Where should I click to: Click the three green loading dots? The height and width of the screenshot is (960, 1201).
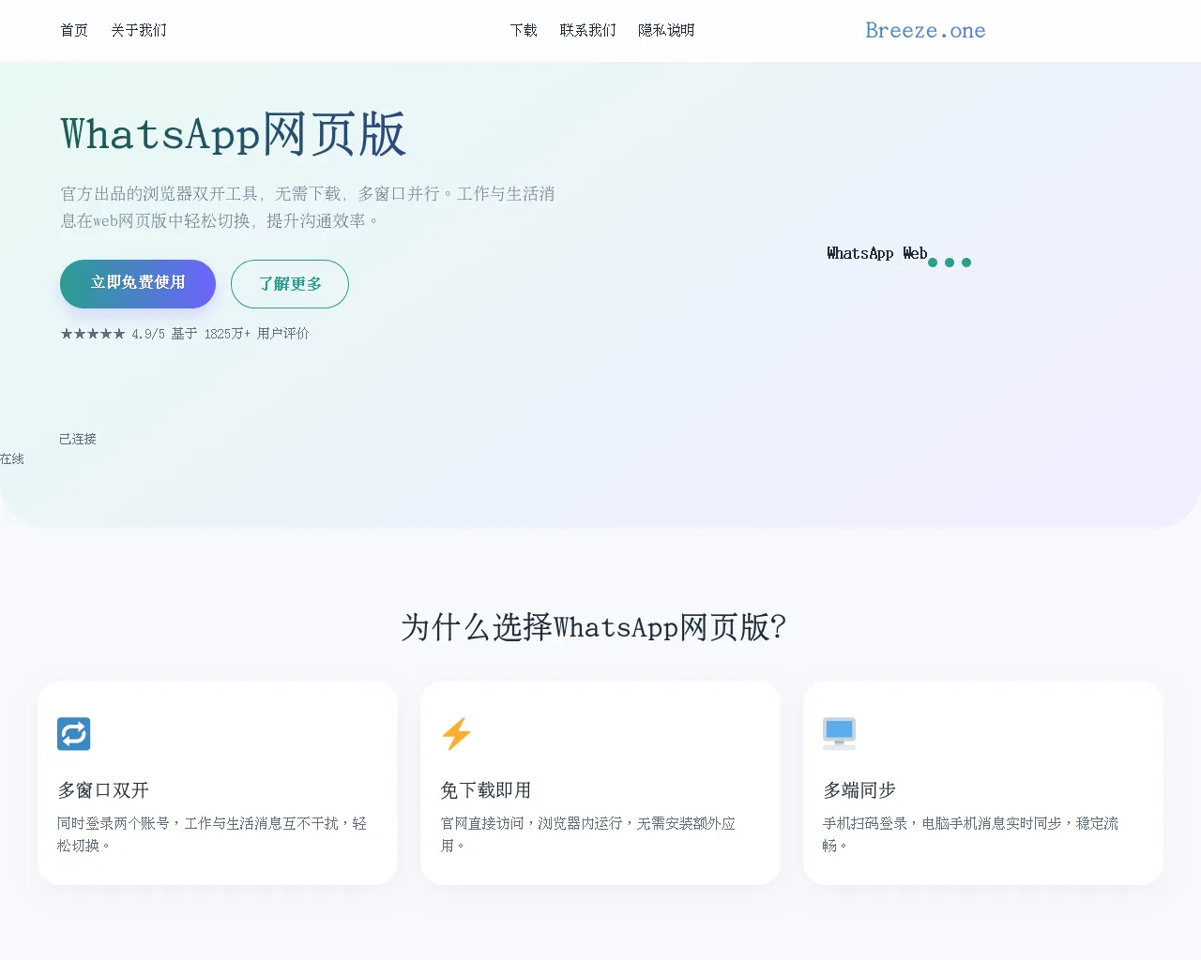coord(950,262)
